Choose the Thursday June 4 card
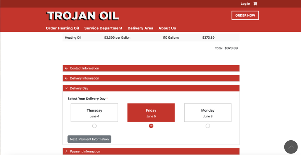This screenshot has height=155, width=301. coord(94,113)
